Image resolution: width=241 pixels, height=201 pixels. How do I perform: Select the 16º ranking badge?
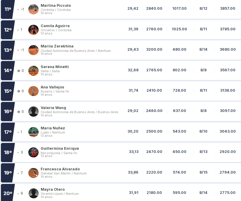coord(8,111)
